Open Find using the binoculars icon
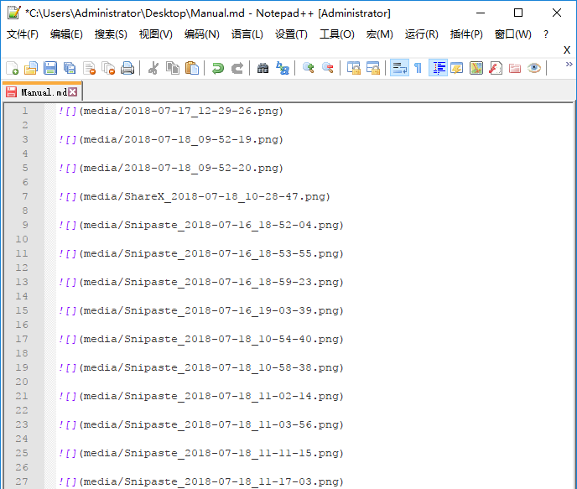The width and height of the screenshot is (577, 489). 263,68
